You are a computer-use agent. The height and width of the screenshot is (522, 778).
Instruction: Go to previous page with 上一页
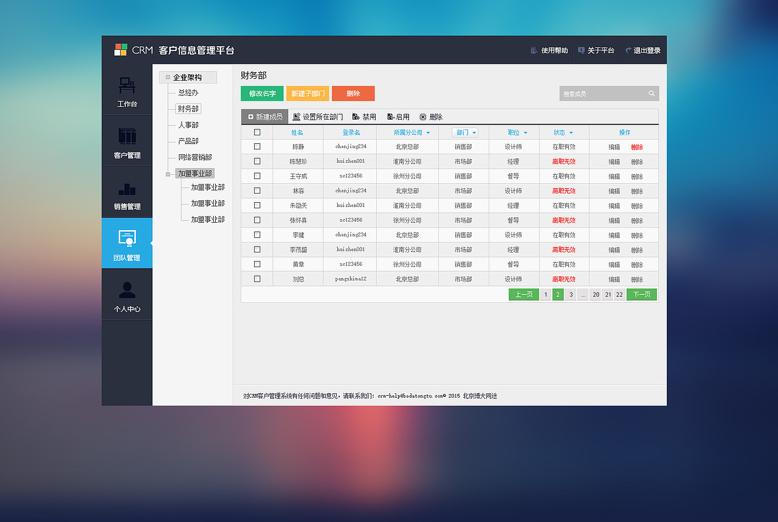pos(524,294)
